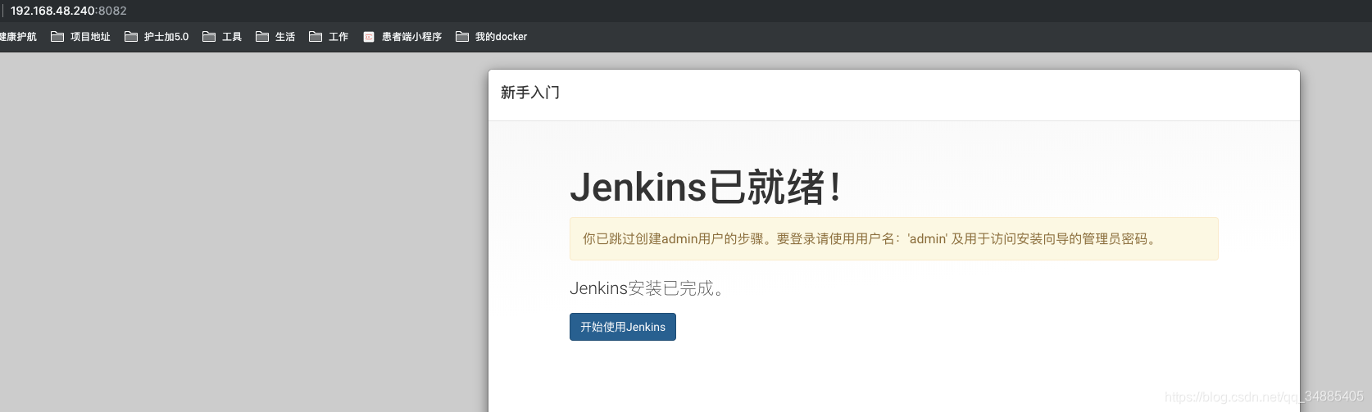Viewport: 1372px width, 412px height.
Task: Open the 护士加5.0 bookmark folder
Action: pyautogui.click(x=157, y=37)
